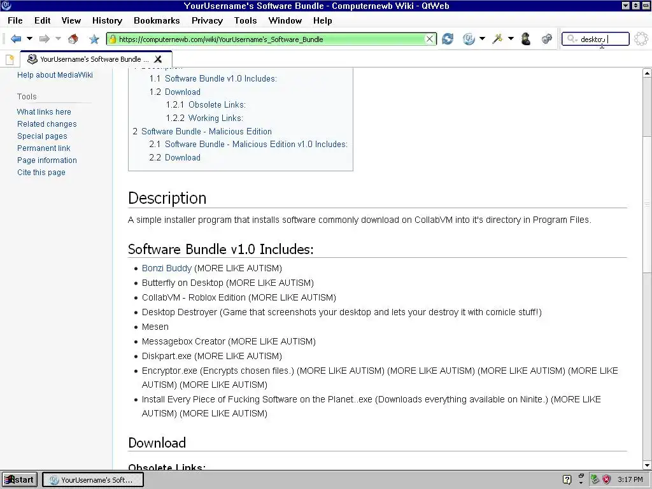Click the Windows Start button
The width and height of the screenshot is (652, 489).
tap(20, 479)
